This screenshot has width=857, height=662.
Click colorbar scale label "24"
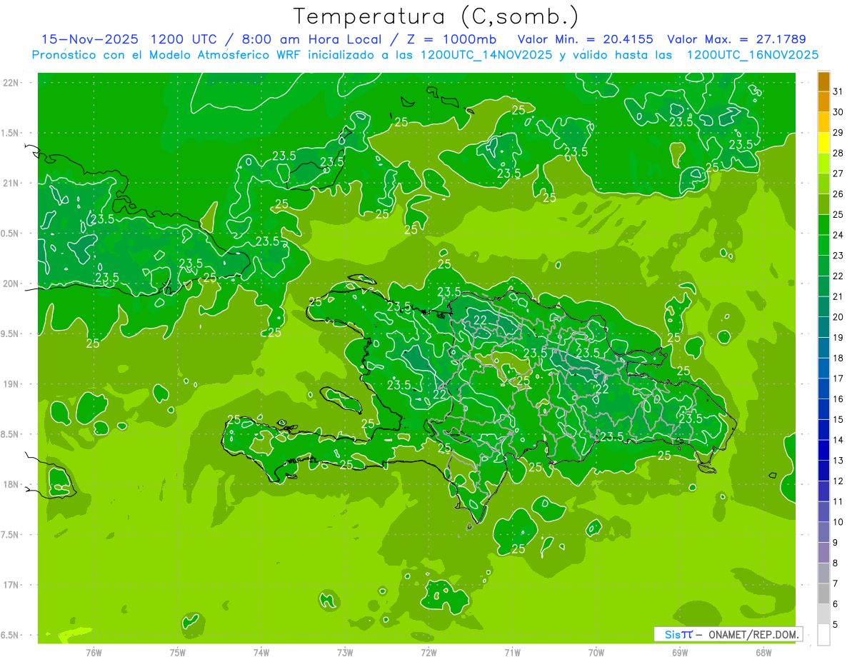coord(838,235)
